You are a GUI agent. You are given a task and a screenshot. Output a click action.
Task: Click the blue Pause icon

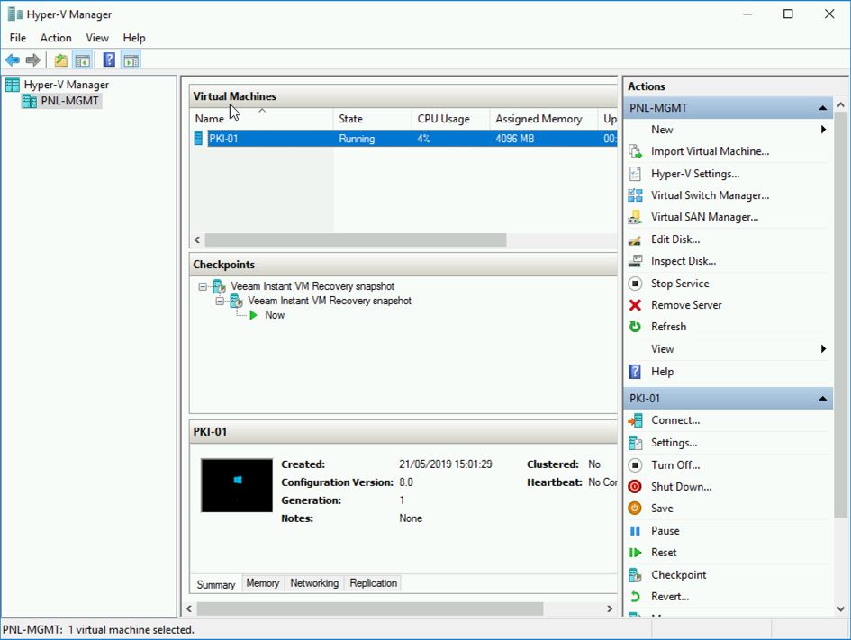pos(635,531)
